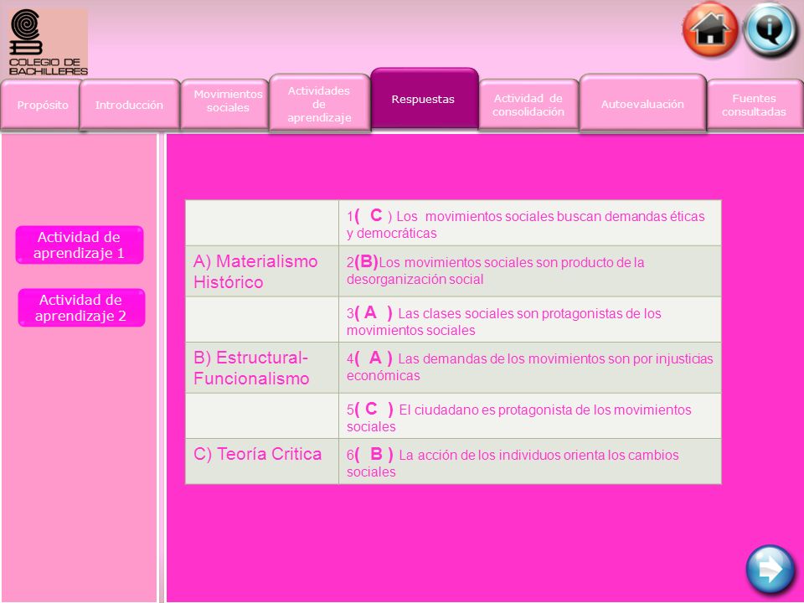Image resolution: width=804 pixels, height=603 pixels.
Task: Go to the Autoevaluación tab
Action: 642,104
